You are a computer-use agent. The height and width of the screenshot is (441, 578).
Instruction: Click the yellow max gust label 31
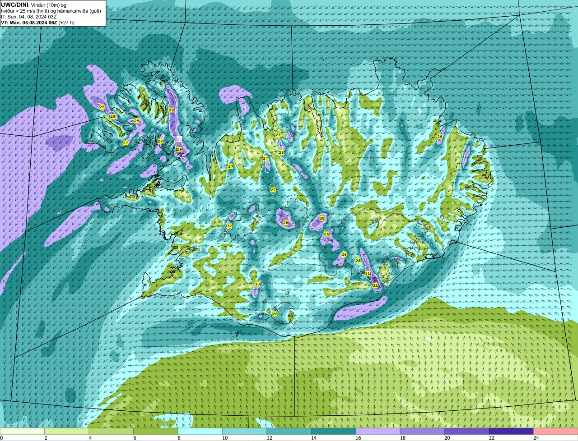coord(368,273)
